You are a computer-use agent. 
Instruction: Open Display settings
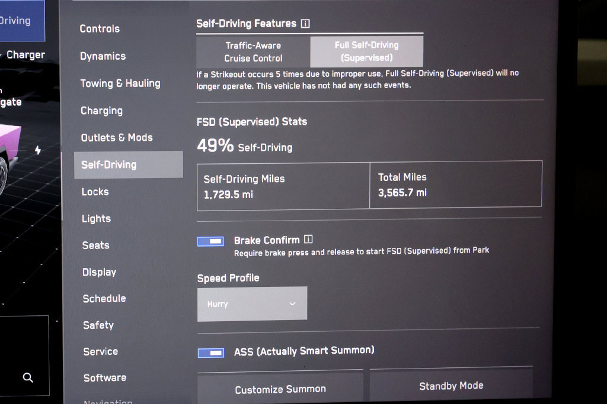pos(99,272)
